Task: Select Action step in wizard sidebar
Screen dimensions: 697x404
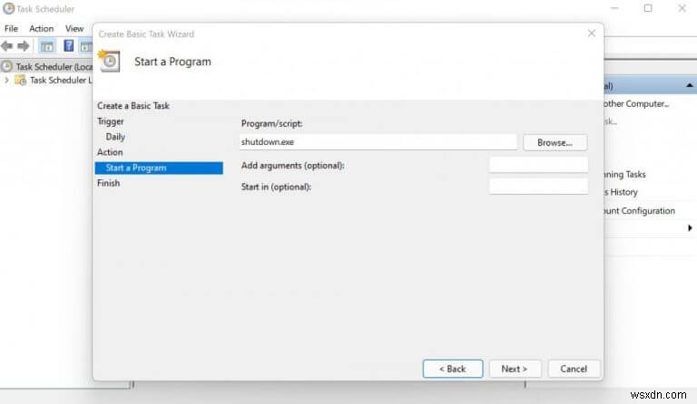Action: pos(110,152)
